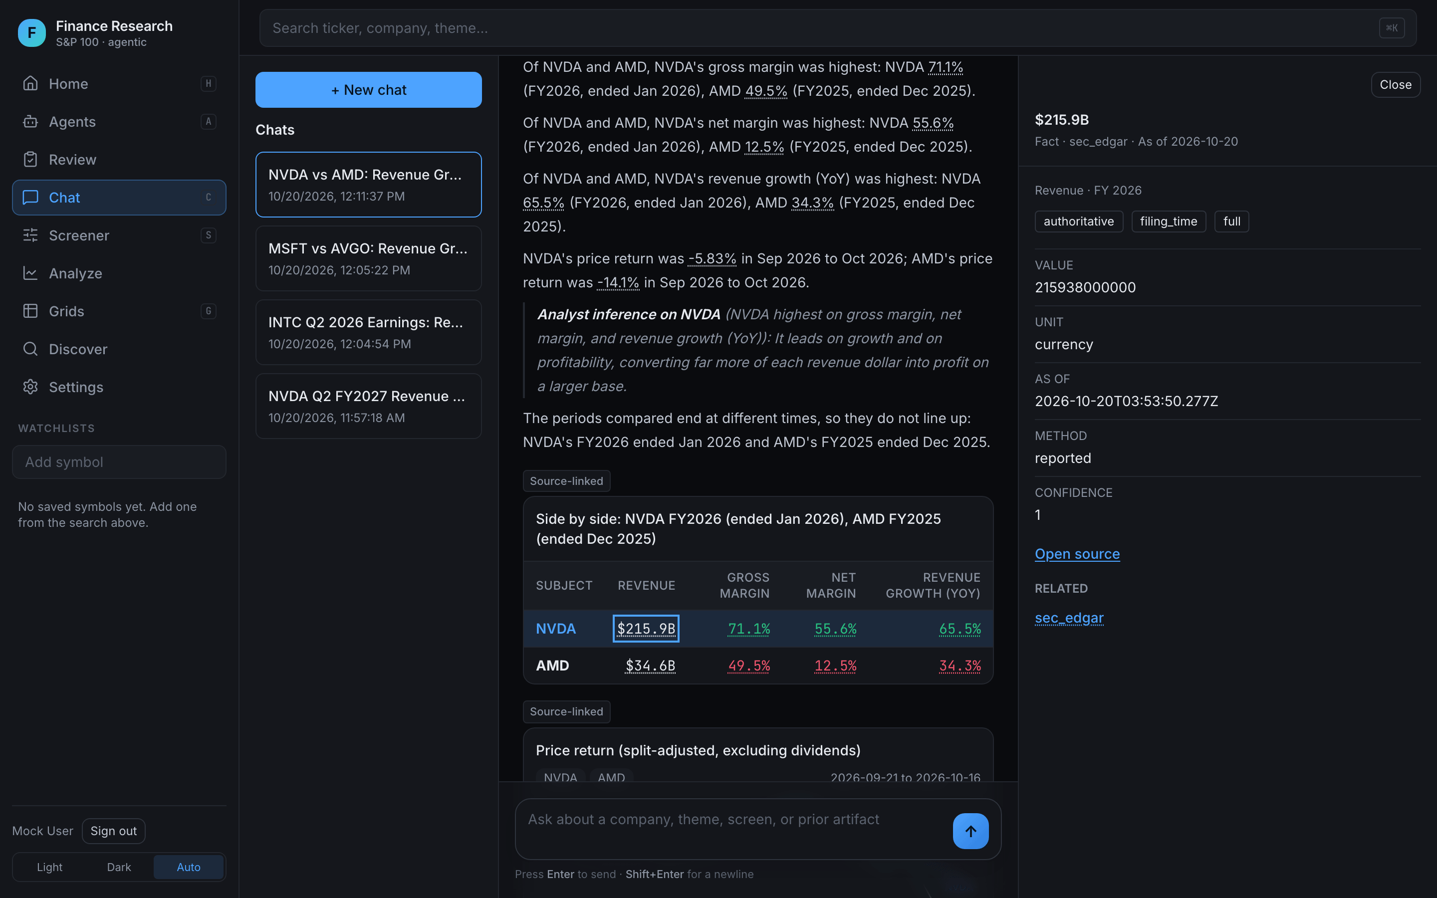Click AMD revenue cell $34.6B
Screen dimensions: 1437x898
[650, 666]
